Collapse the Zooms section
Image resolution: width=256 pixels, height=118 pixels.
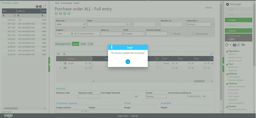pyautogui.click(x=227, y=107)
